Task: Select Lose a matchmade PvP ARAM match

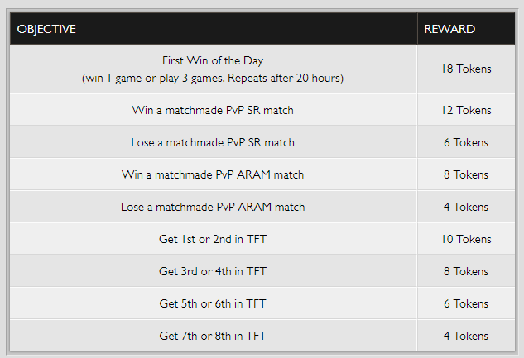Action: [x=213, y=207]
